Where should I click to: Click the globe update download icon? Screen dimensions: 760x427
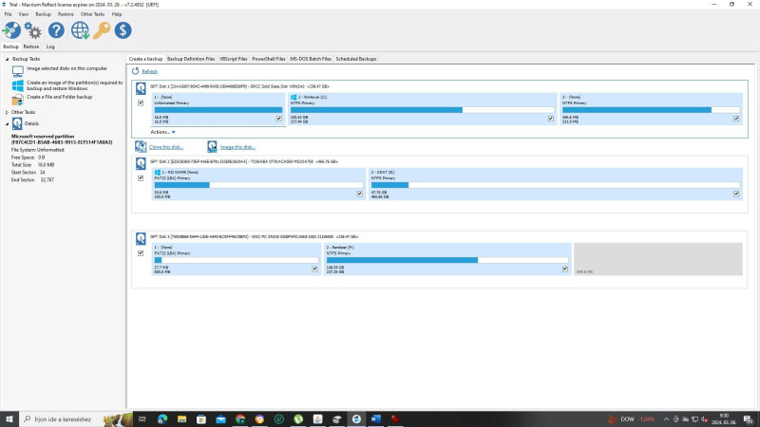[x=80, y=30]
